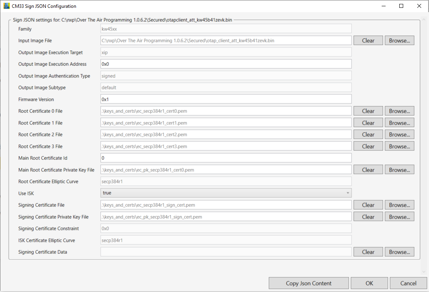Clear the Input Image File path
The width and height of the screenshot is (429, 292).
pyautogui.click(x=368, y=40)
